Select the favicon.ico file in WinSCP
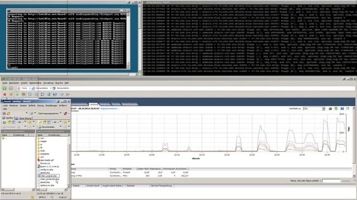357x200 pixels. 45,163
